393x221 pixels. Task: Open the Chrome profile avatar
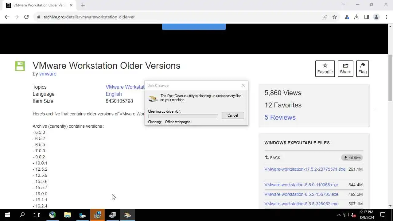pos(376,17)
